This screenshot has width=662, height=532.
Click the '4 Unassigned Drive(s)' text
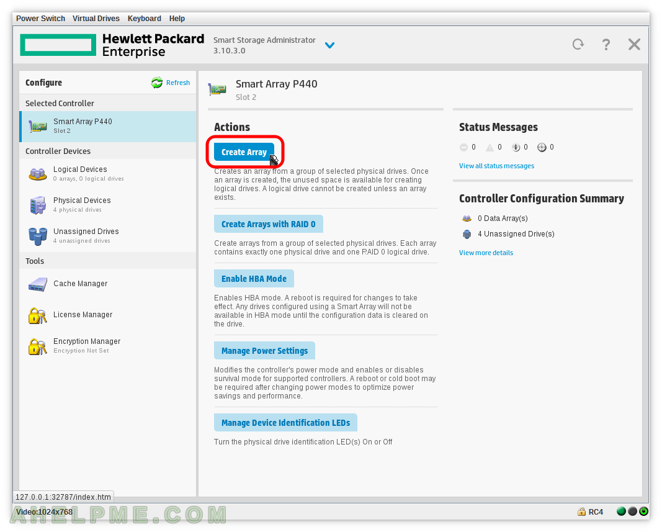coord(516,234)
